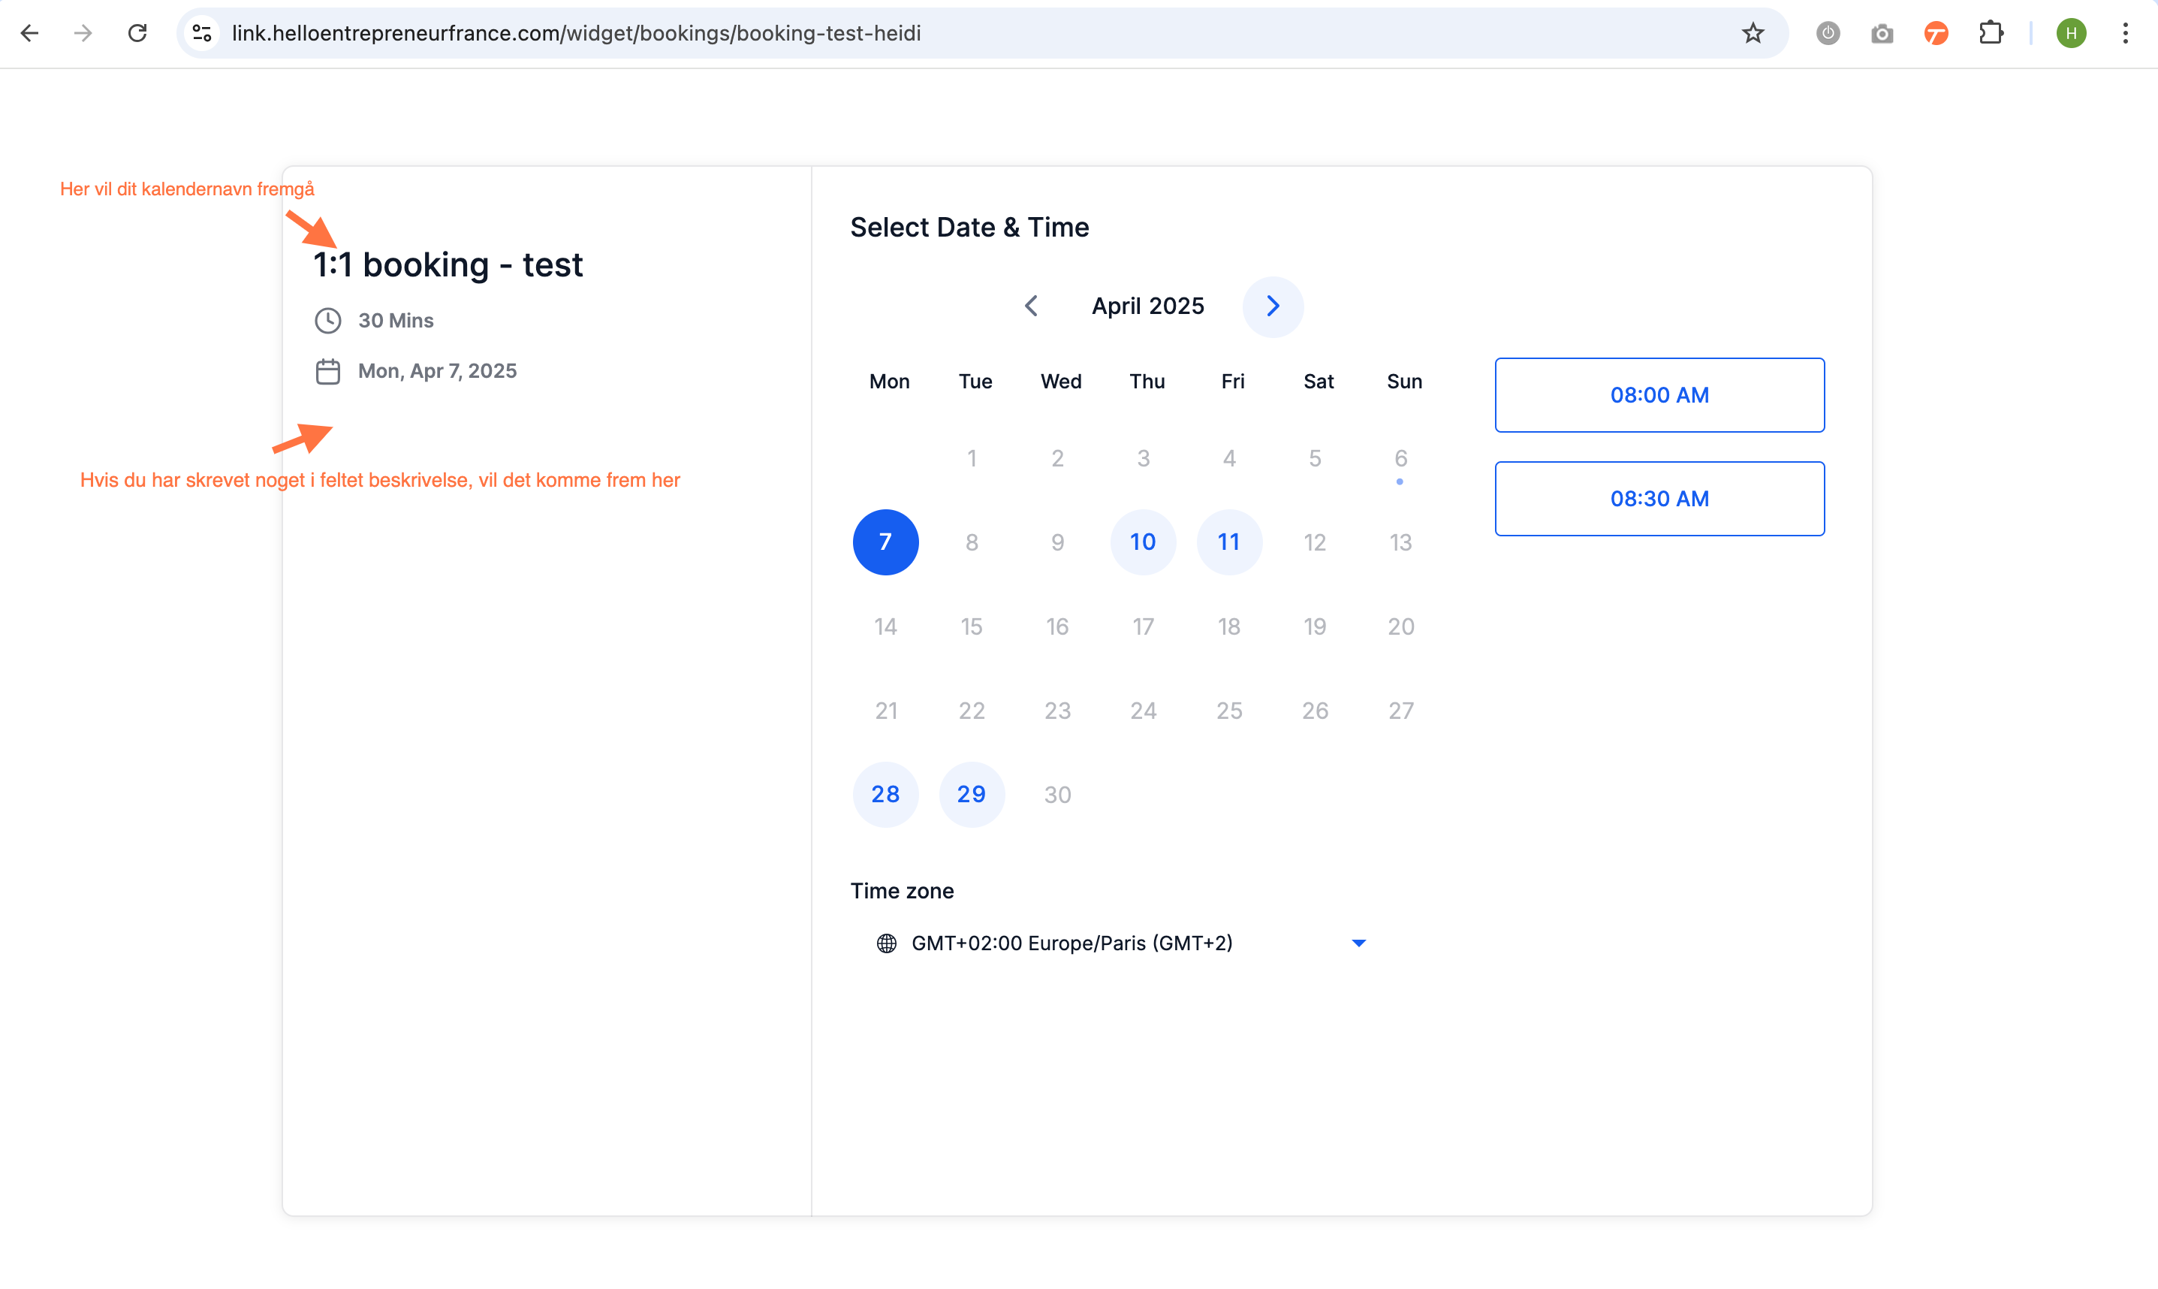This screenshot has width=2158, height=1289.
Task: Open Chrome three-dot menu
Action: (2125, 33)
